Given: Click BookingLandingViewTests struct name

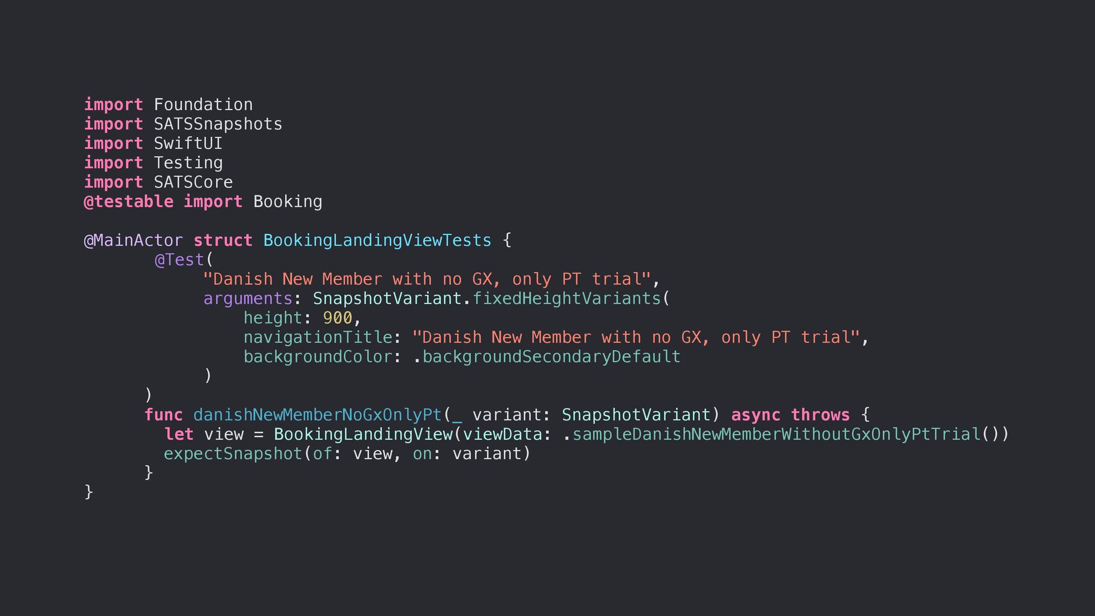Looking at the screenshot, I should click(x=377, y=241).
